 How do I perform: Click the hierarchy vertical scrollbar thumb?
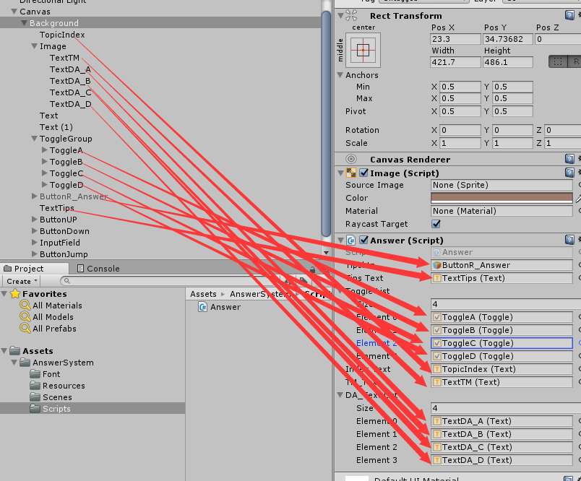[326, 124]
